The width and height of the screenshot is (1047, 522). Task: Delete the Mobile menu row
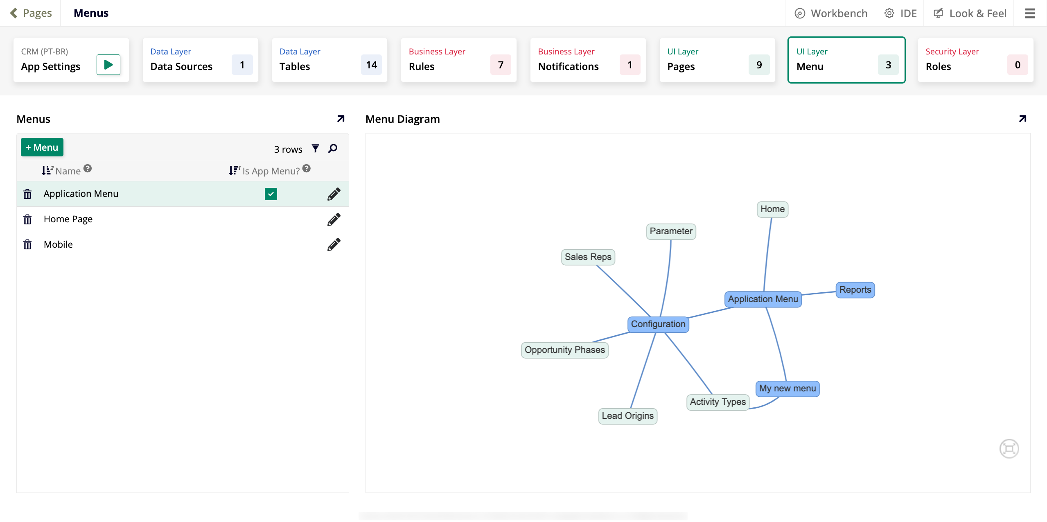[27, 245]
